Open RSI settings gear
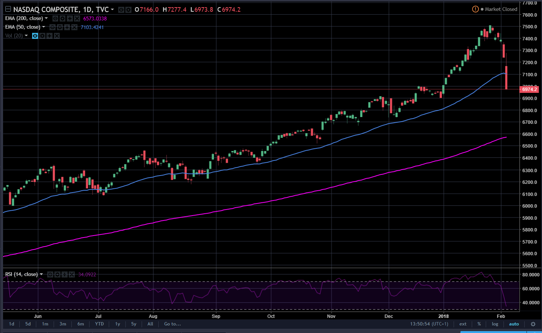The width and height of the screenshot is (542, 333). point(57,274)
